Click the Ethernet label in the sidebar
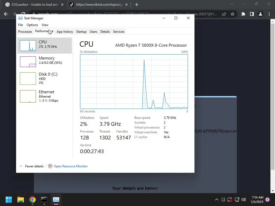This screenshot has height=206, width=275. [46, 92]
